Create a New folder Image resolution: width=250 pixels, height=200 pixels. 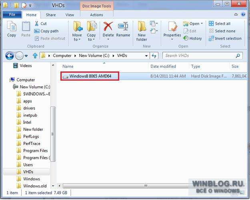click(142, 31)
